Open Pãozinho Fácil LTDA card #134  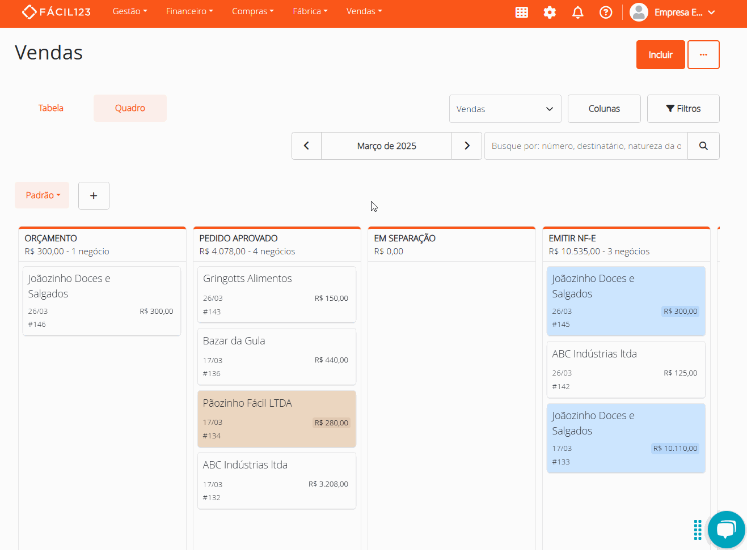277,419
